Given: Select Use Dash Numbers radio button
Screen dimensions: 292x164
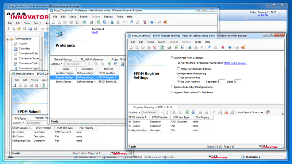Looking at the screenshot, I should click(x=178, y=81).
